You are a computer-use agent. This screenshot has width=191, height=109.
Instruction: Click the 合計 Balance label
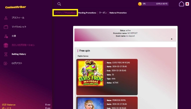coord(9,105)
